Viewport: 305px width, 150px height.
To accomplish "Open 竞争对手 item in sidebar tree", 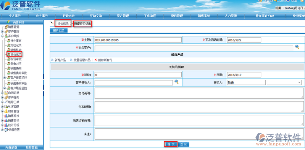I will click(x=14, y=64).
